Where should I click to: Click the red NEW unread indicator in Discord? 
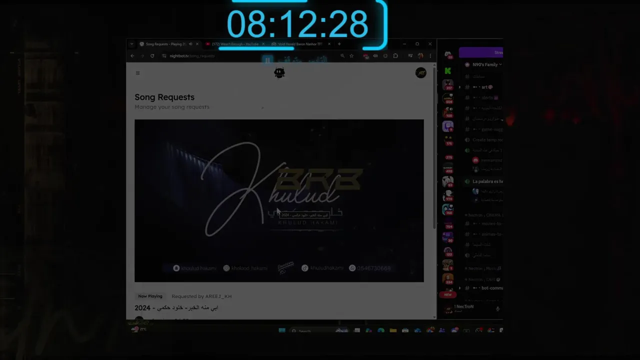coord(447,295)
